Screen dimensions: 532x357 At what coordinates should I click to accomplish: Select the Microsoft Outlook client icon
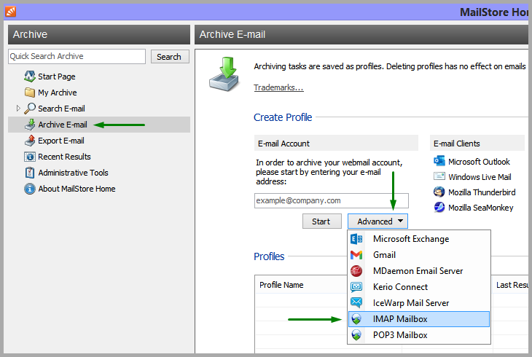pyautogui.click(x=439, y=162)
